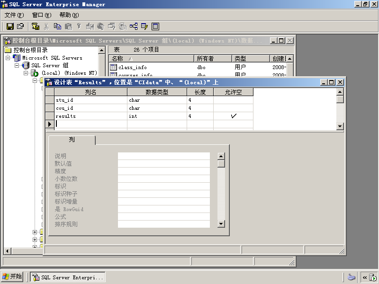Image resolution: width=379 pixels, height=284 pixels.
Task: Click the design table window title icon
Action: coord(49,82)
